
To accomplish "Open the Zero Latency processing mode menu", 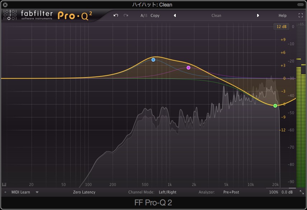I will 84,192.
